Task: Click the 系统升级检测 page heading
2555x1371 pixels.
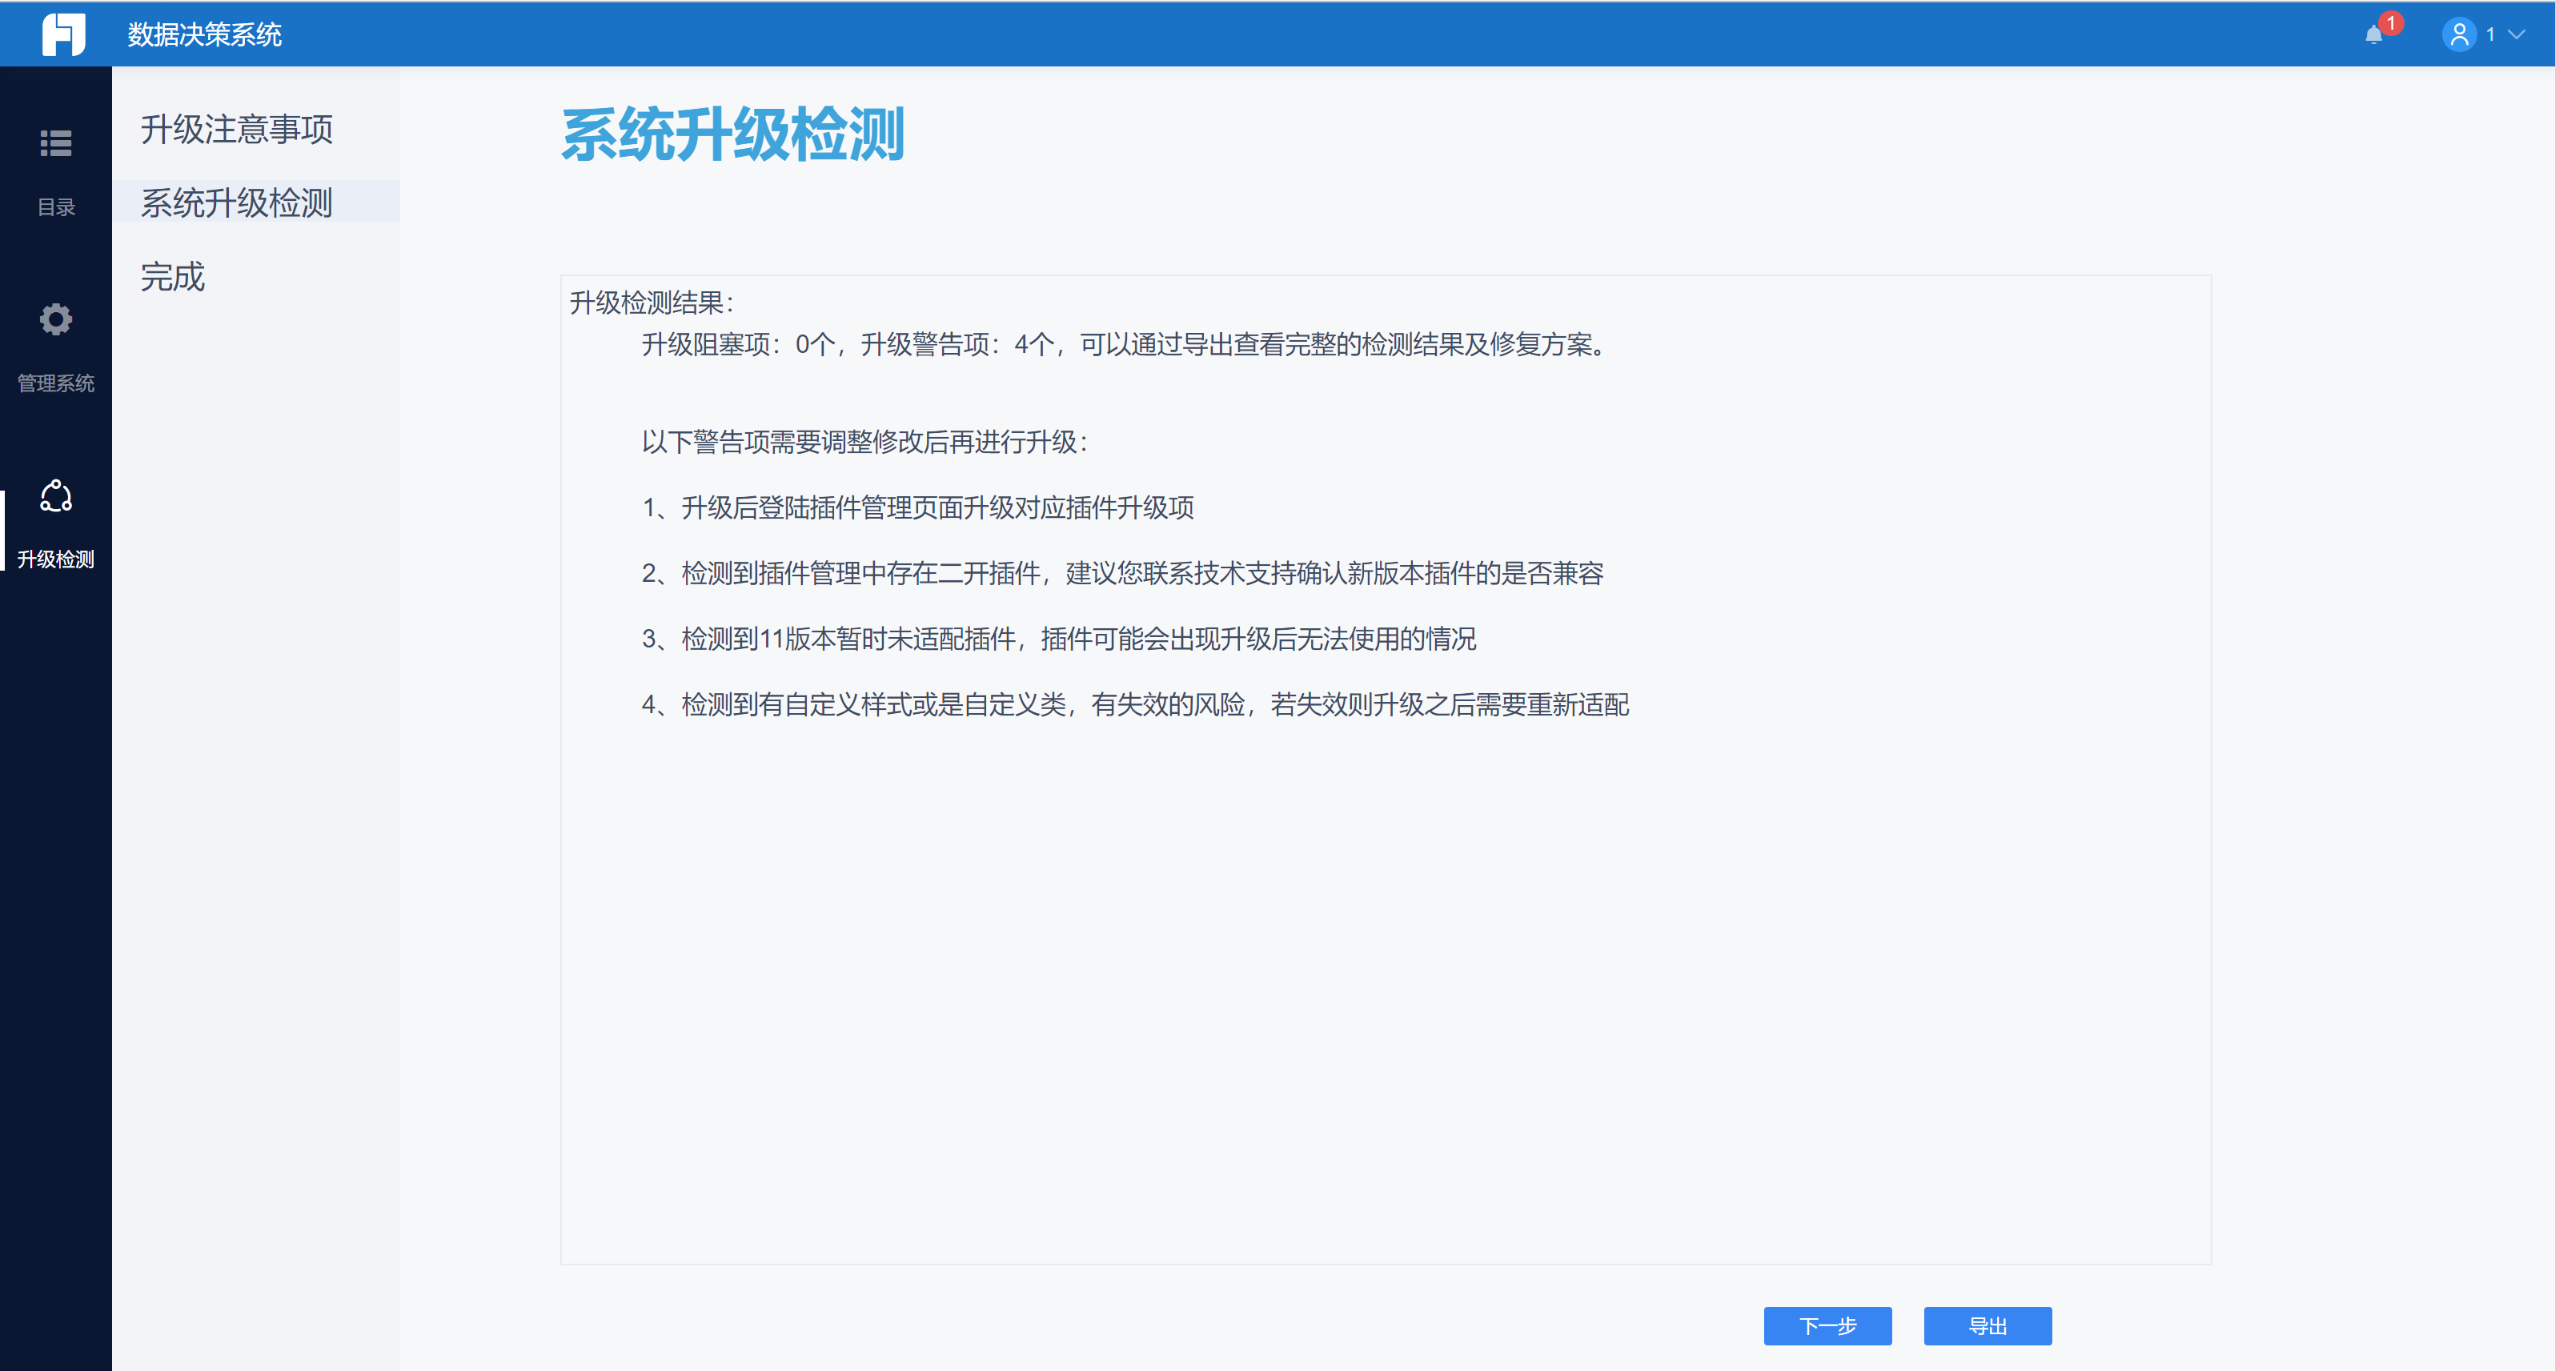Action: (x=732, y=135)
